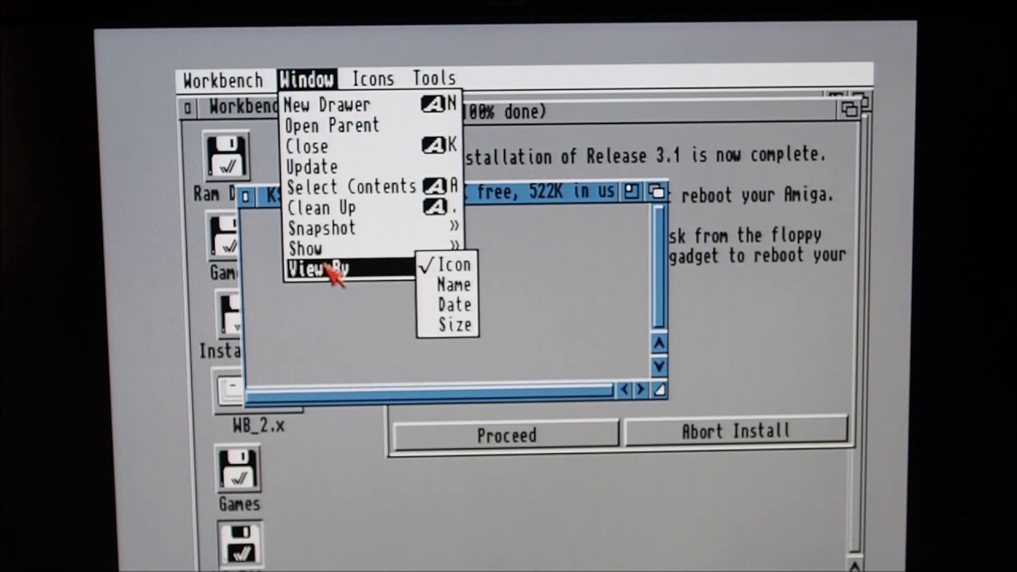Click front window zoom gadget

point(632,191)
